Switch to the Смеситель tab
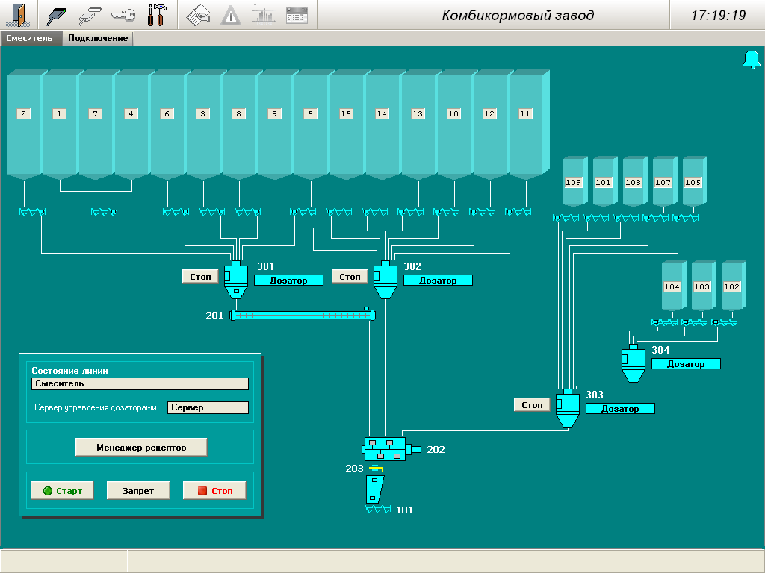 click(30, 38)
